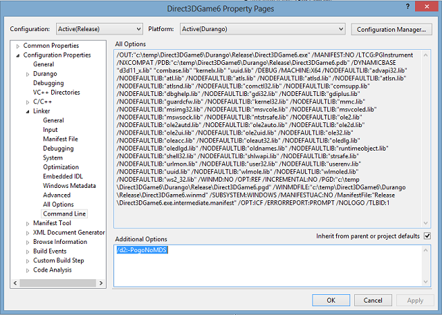Collapse the Linker tree node
Viewport: 442px width, 315px height.
(28, 111)
